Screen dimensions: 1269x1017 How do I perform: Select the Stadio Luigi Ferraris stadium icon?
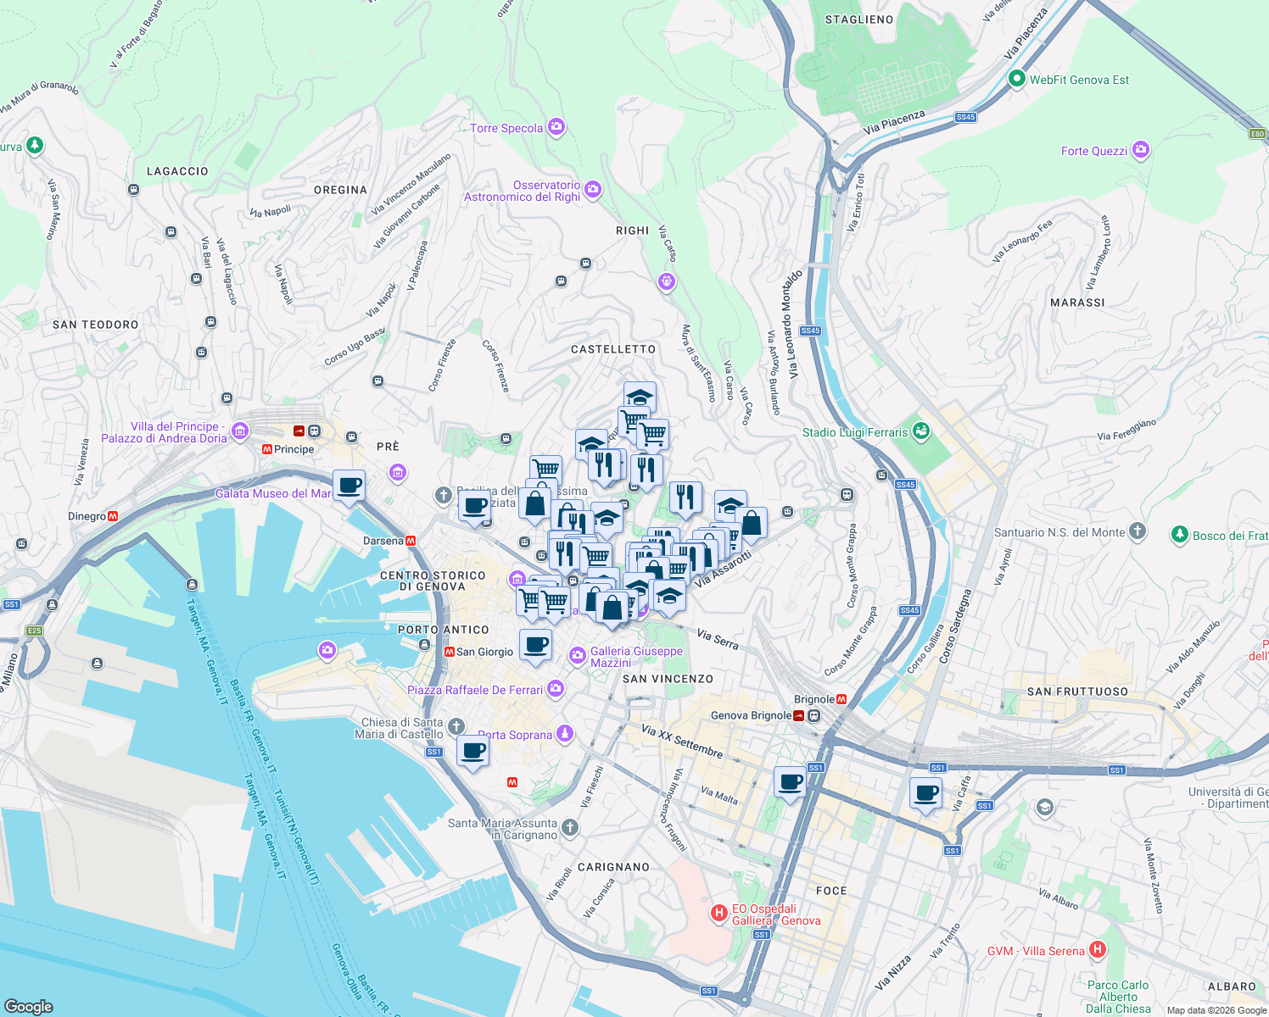point(921,431)
